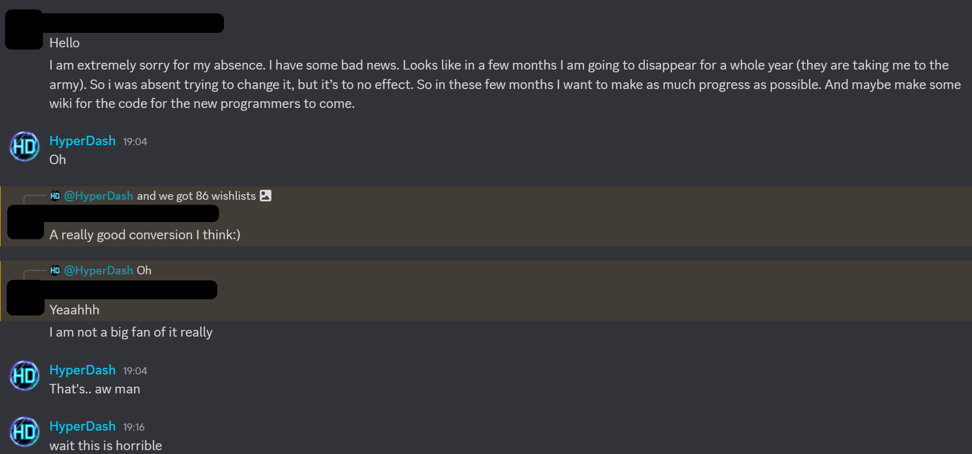This screenshot has width=972, height=454.
Task: Click the @HyperDash mention in the wishlists reply
Action: [99, 196]
